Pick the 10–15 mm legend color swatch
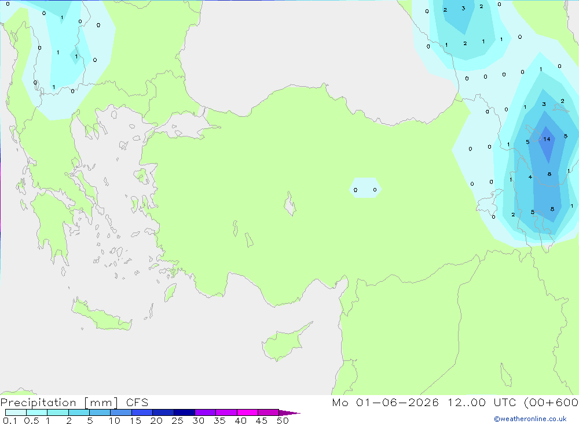The image size is (579, 424). pos(121,412)
